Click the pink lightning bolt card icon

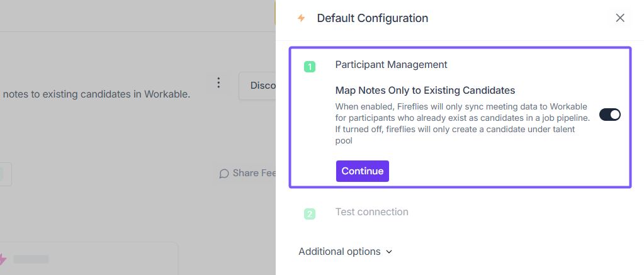click(4, 259)
